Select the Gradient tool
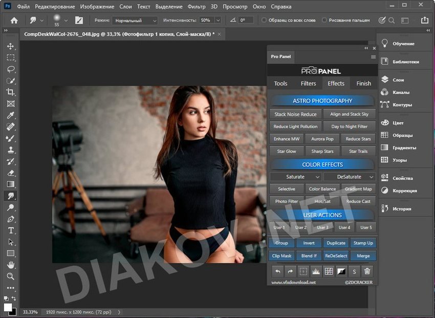This screenshot has height=318, width=435. tap(11, 184)
